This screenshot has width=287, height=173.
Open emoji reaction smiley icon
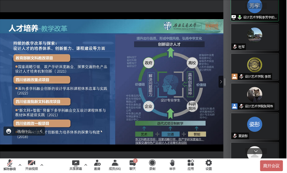[x=9, y=131]
